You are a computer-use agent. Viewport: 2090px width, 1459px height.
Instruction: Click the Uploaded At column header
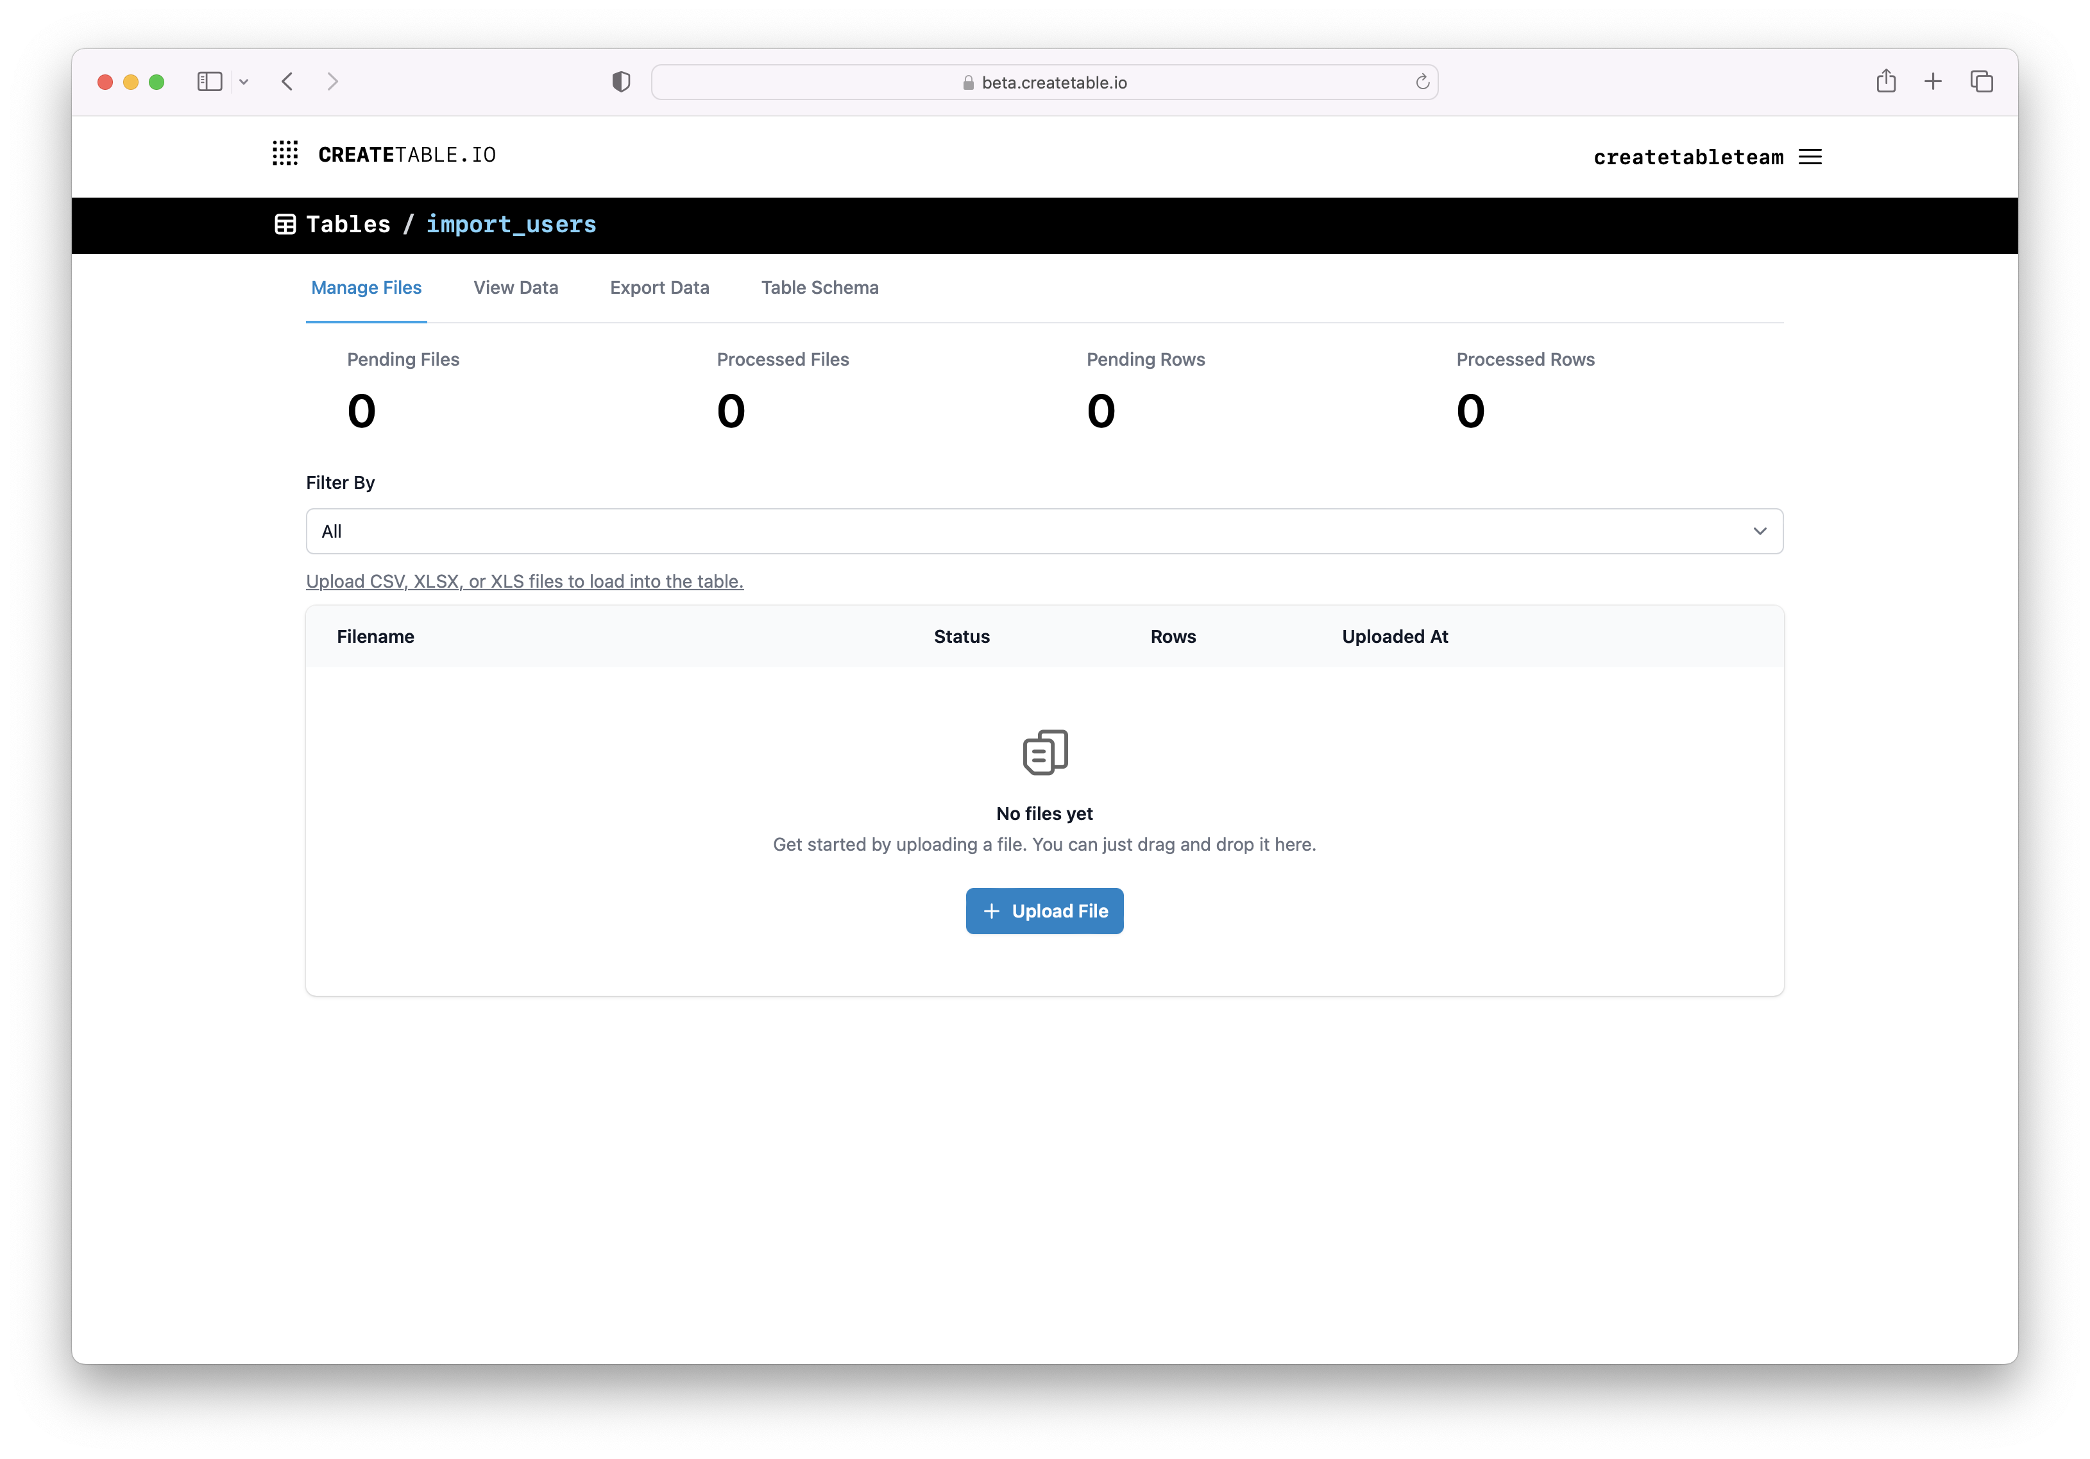click(1395, 637)
